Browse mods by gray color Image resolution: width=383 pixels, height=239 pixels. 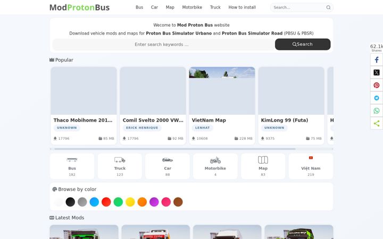(82, 202)
